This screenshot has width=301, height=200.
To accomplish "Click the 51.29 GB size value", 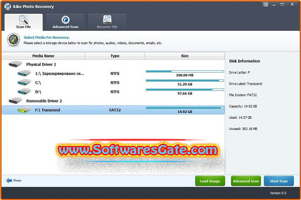I will [185, 84].
